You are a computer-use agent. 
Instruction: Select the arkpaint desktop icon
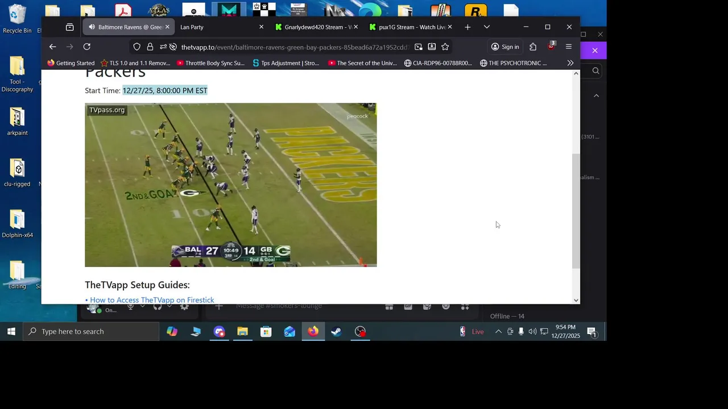click(x=17, y=122)
